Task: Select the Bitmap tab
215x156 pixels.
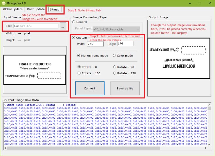Action: (x=54, y=9)
